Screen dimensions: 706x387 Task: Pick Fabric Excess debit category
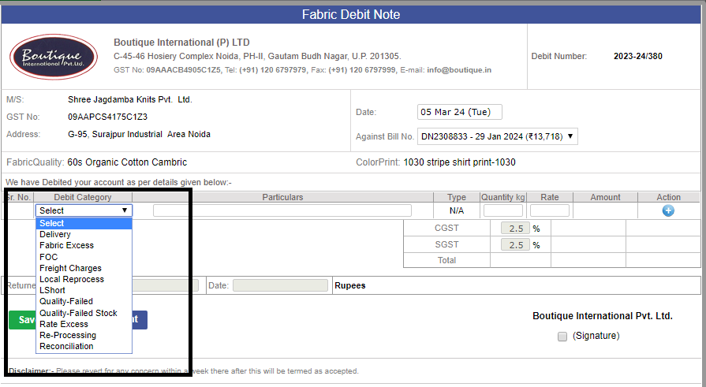click(84, 245)
